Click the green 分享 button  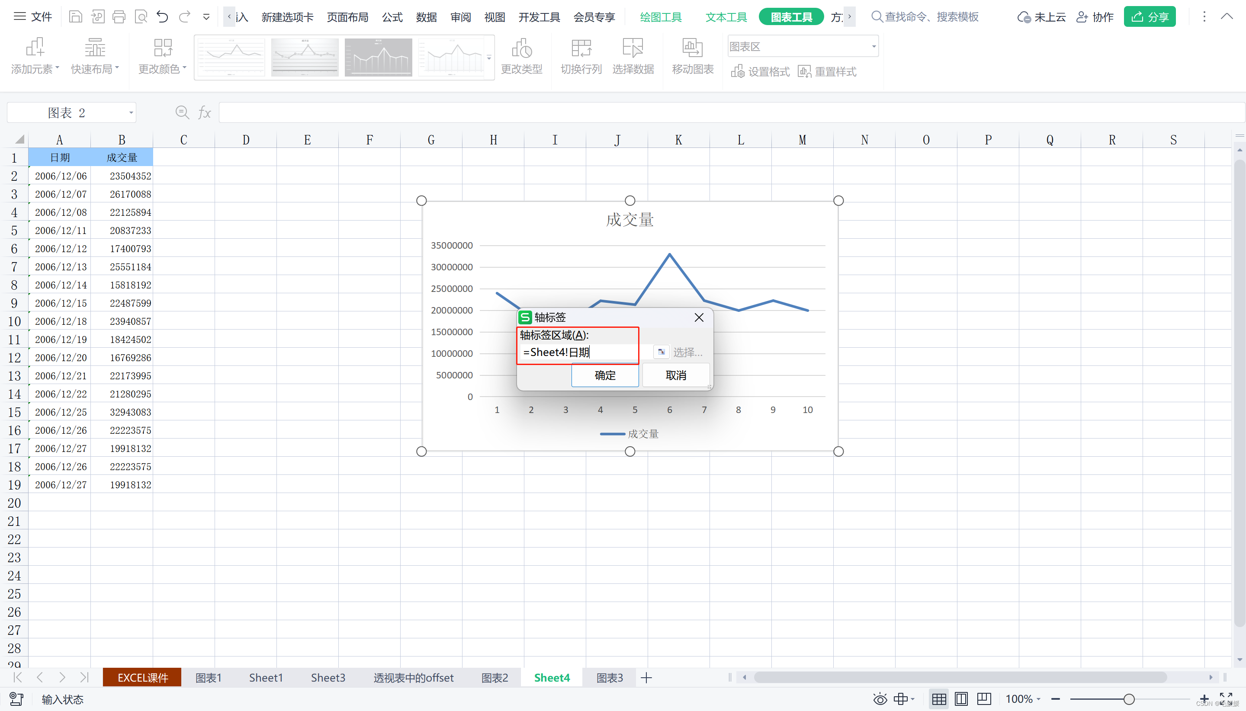click(x=1149, y=17)
